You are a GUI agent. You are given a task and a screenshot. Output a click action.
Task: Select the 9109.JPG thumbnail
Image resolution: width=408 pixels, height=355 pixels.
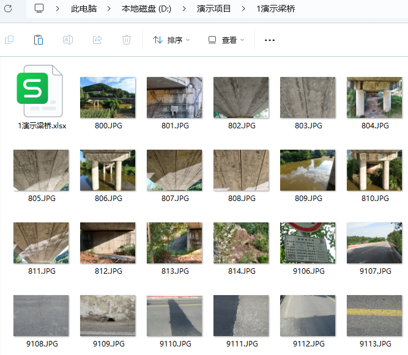point(108,315)
